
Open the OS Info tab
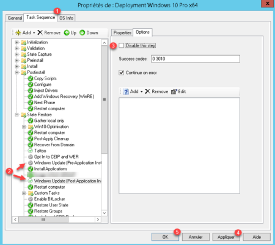67,18
